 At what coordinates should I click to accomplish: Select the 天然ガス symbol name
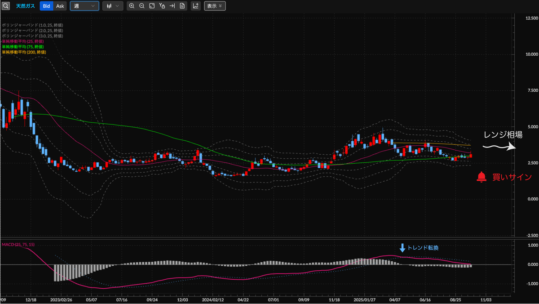[x=26, y=6]
